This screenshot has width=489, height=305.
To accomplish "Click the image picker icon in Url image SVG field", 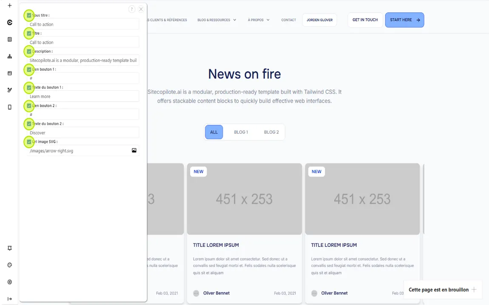I will [134, 151].
